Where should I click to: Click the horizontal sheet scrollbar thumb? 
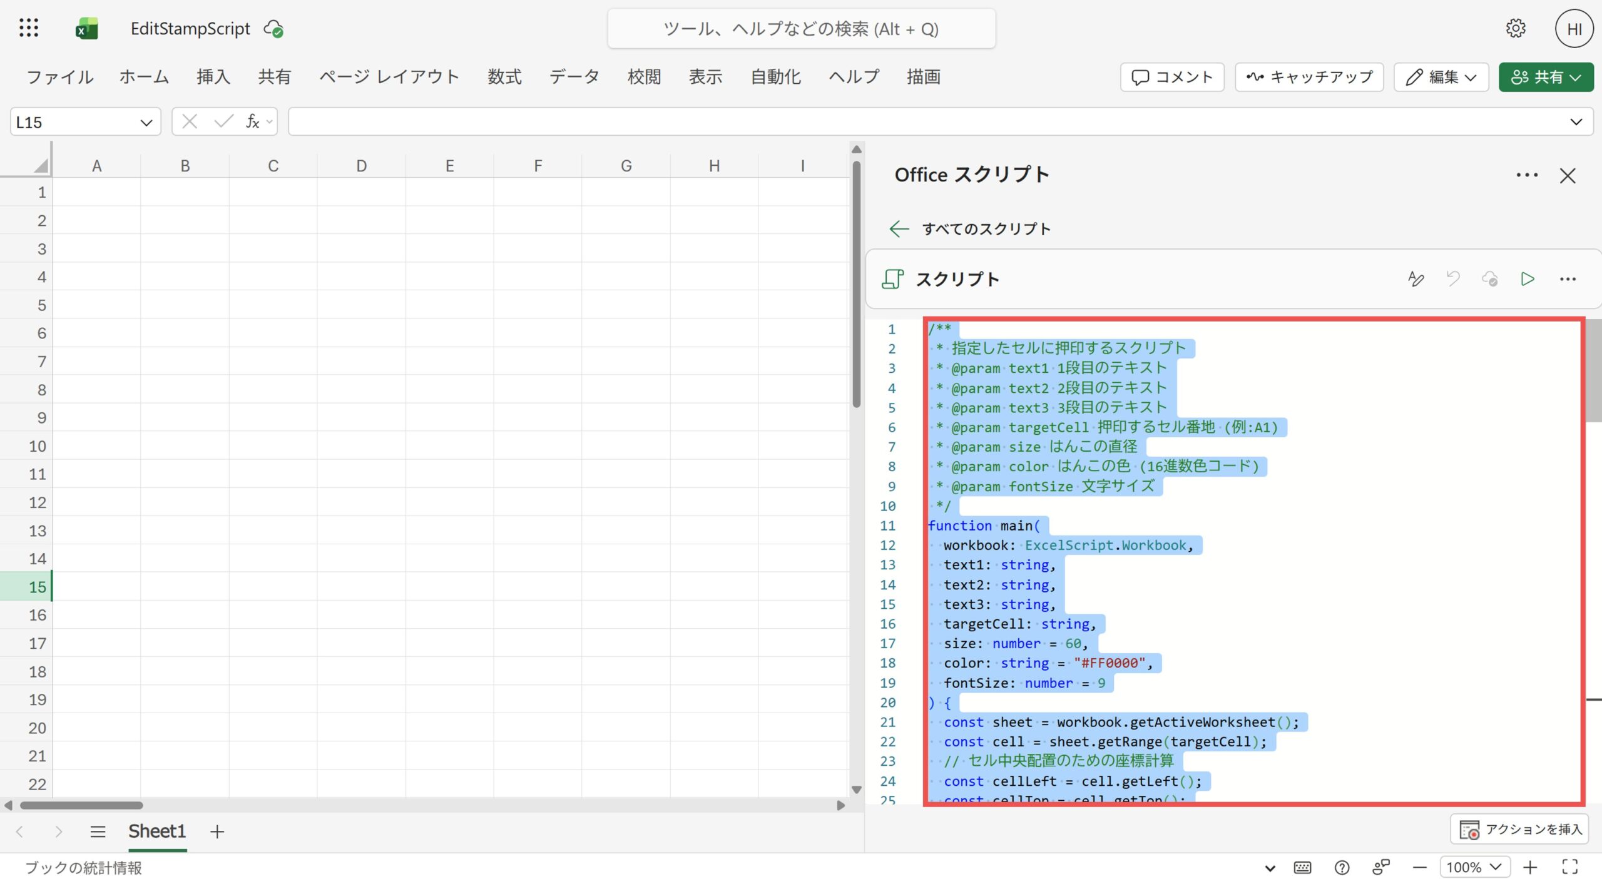[x=81, y=805]
